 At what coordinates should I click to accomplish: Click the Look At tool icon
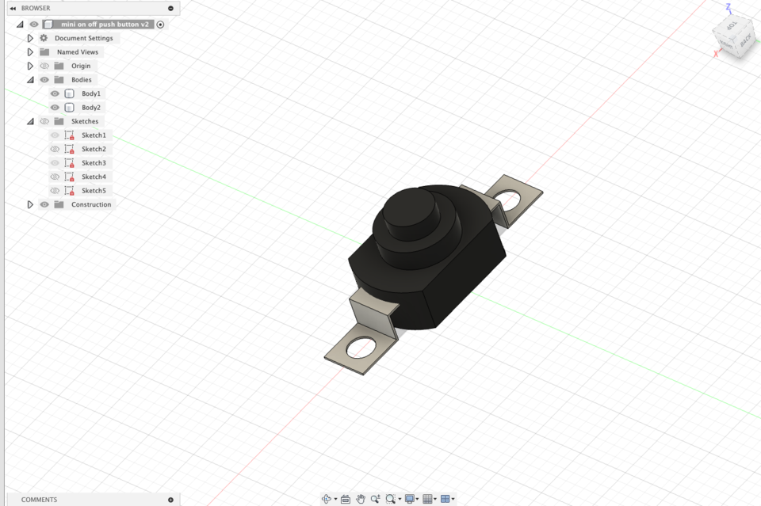(346, 499)
